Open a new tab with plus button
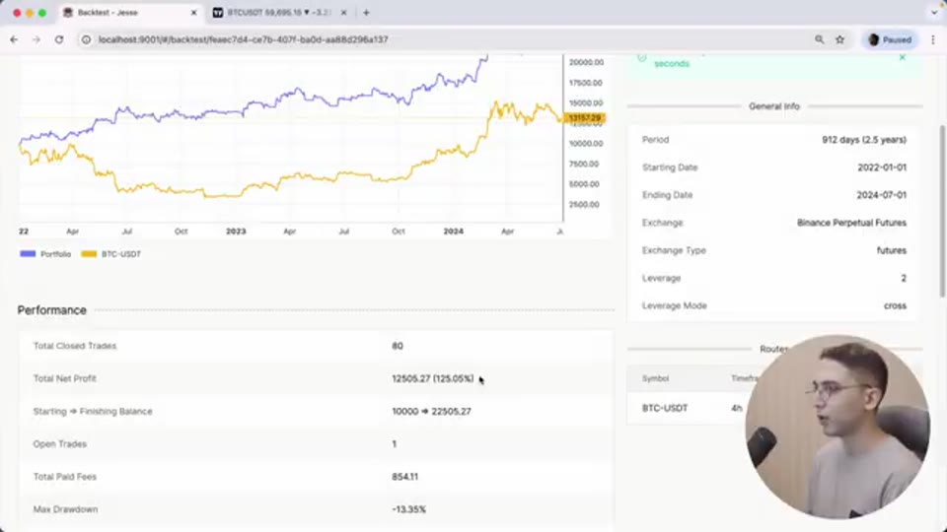The image size is (947, 532). (366, 12)
